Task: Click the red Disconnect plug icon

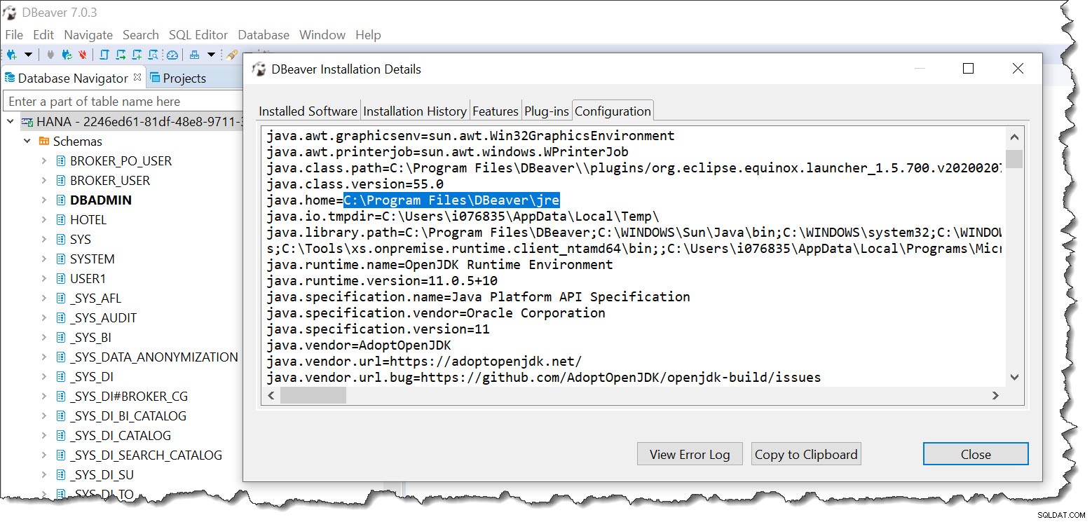Action: point(83,55)
